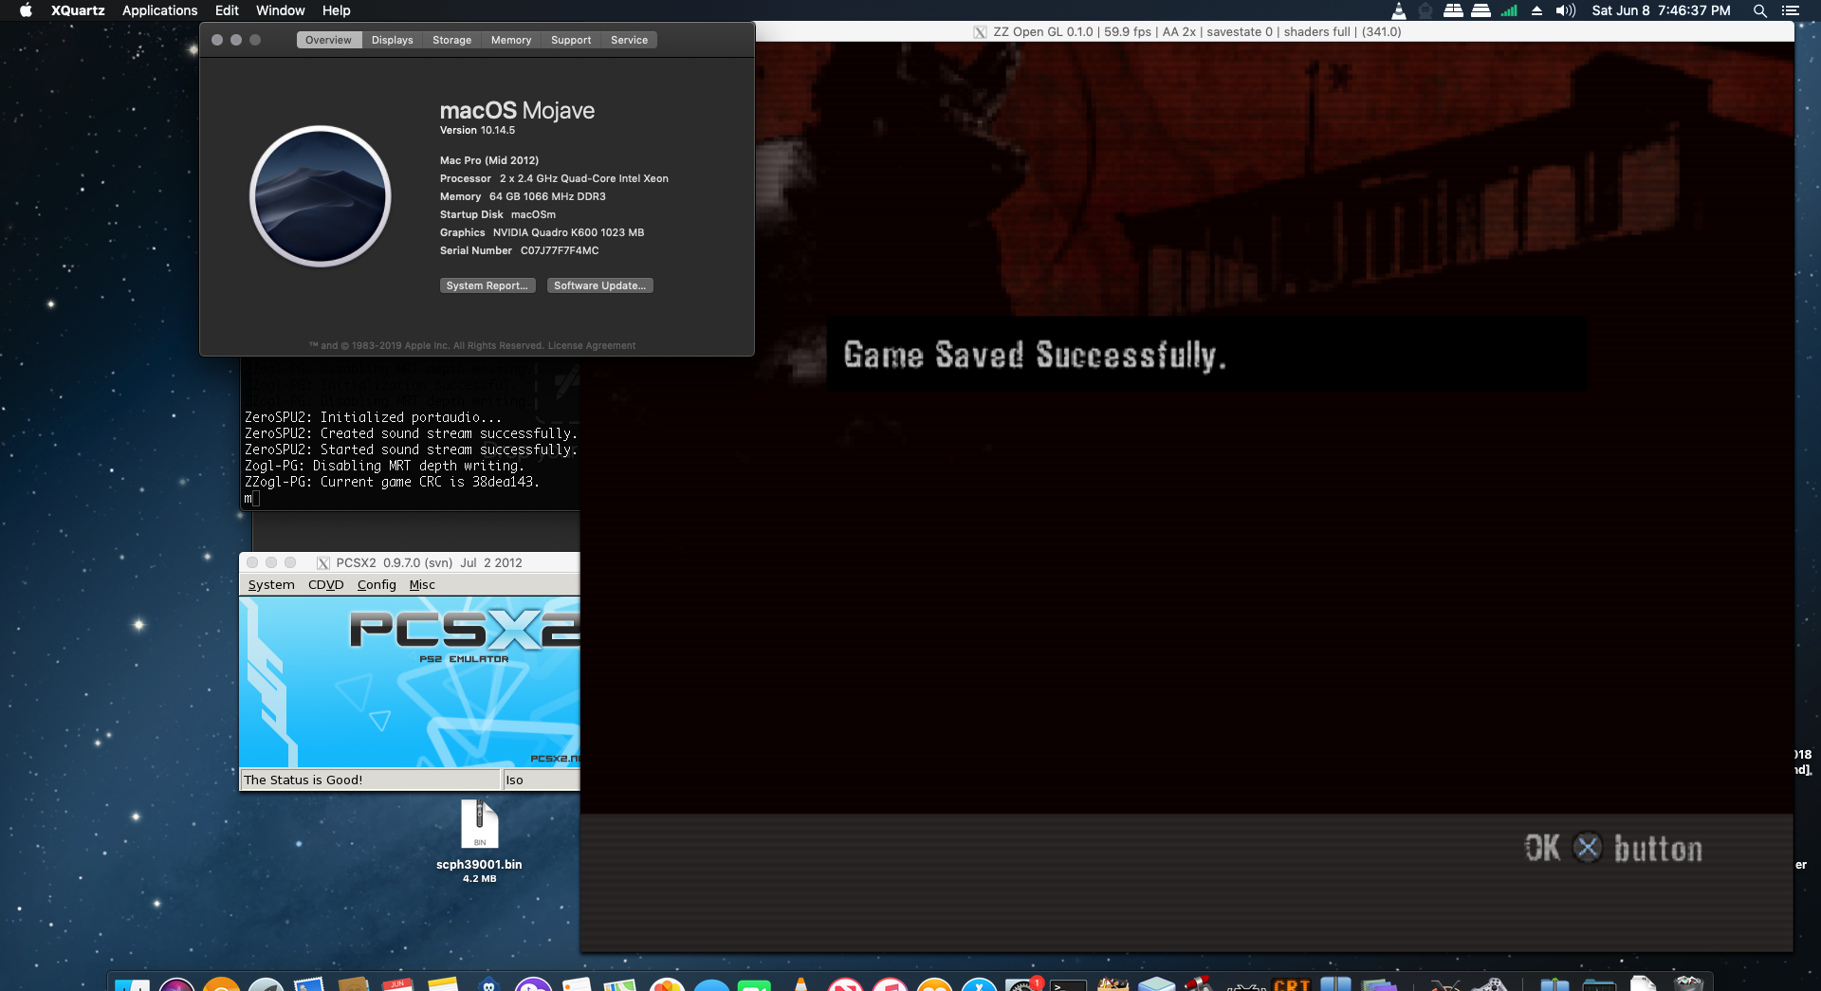Click the macOS Mojave desert logo image

(x=321, y=196)
